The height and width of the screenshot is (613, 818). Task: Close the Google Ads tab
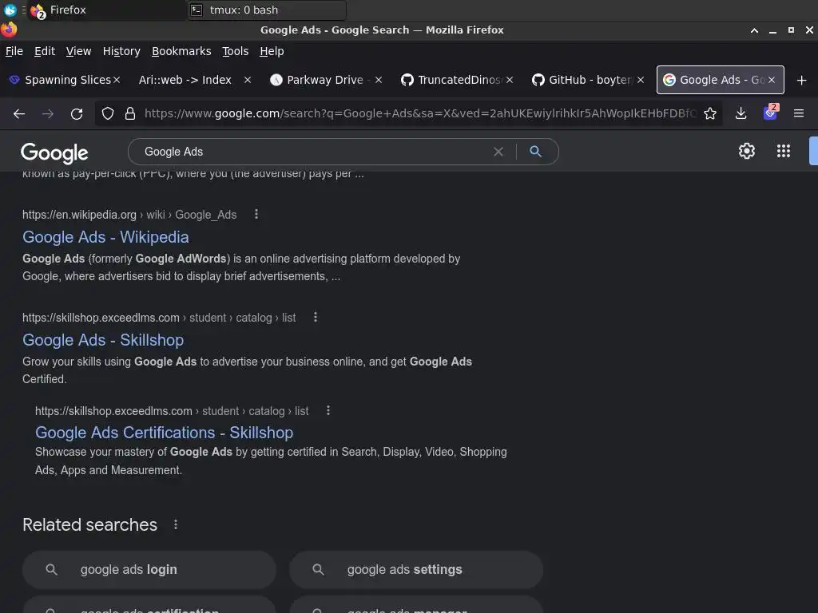coord(772,80)
